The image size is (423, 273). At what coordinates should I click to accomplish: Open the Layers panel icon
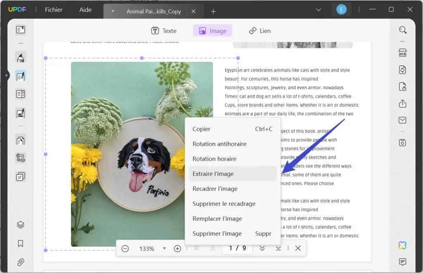[21, 225]
